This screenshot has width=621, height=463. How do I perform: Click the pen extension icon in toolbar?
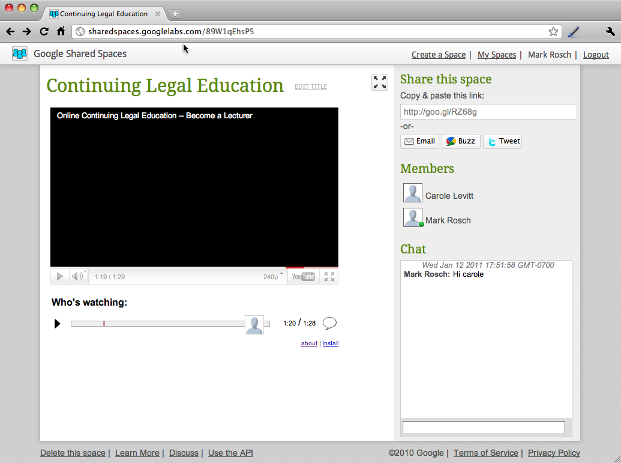(573, 32)
